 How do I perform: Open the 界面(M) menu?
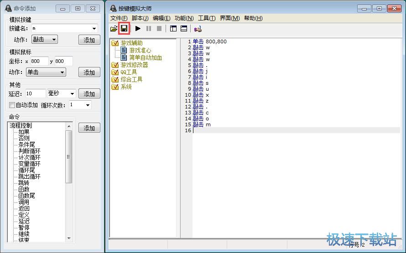(229, 18)
